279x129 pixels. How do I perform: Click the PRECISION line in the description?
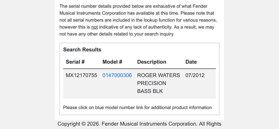[x=152, y=83]
